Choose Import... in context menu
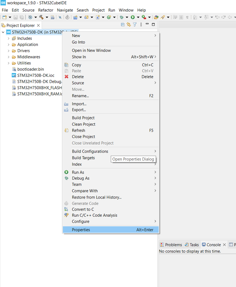This screenshot has height=287, width=236. click(111, 104)
